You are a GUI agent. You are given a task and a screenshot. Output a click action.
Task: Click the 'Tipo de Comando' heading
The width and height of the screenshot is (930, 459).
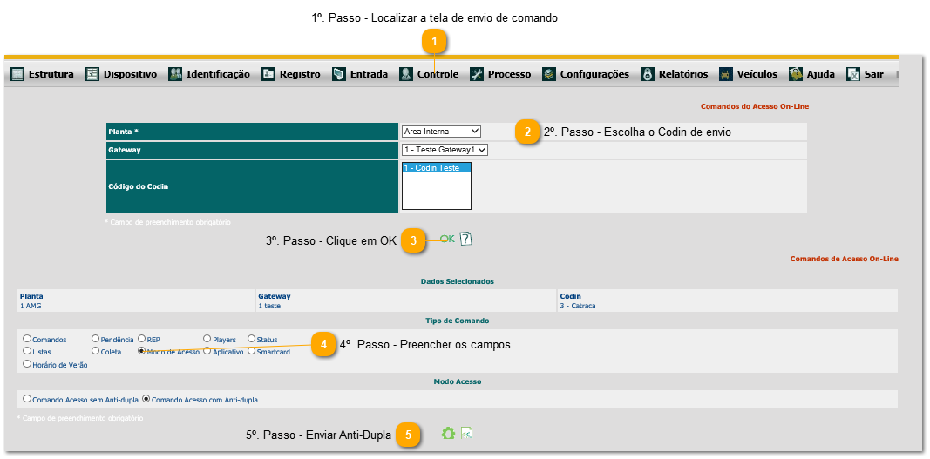[x=458, y=321]
